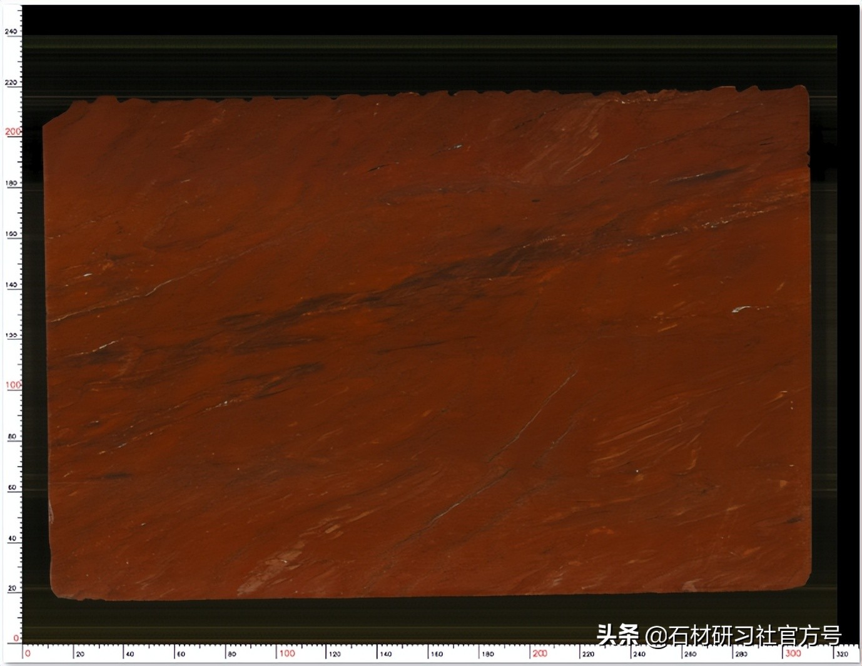Click the red 300 label on the horizontal ruler
The width and height of the screenshot is (862, 666).
pyautogui.click(x=793, y=654)
